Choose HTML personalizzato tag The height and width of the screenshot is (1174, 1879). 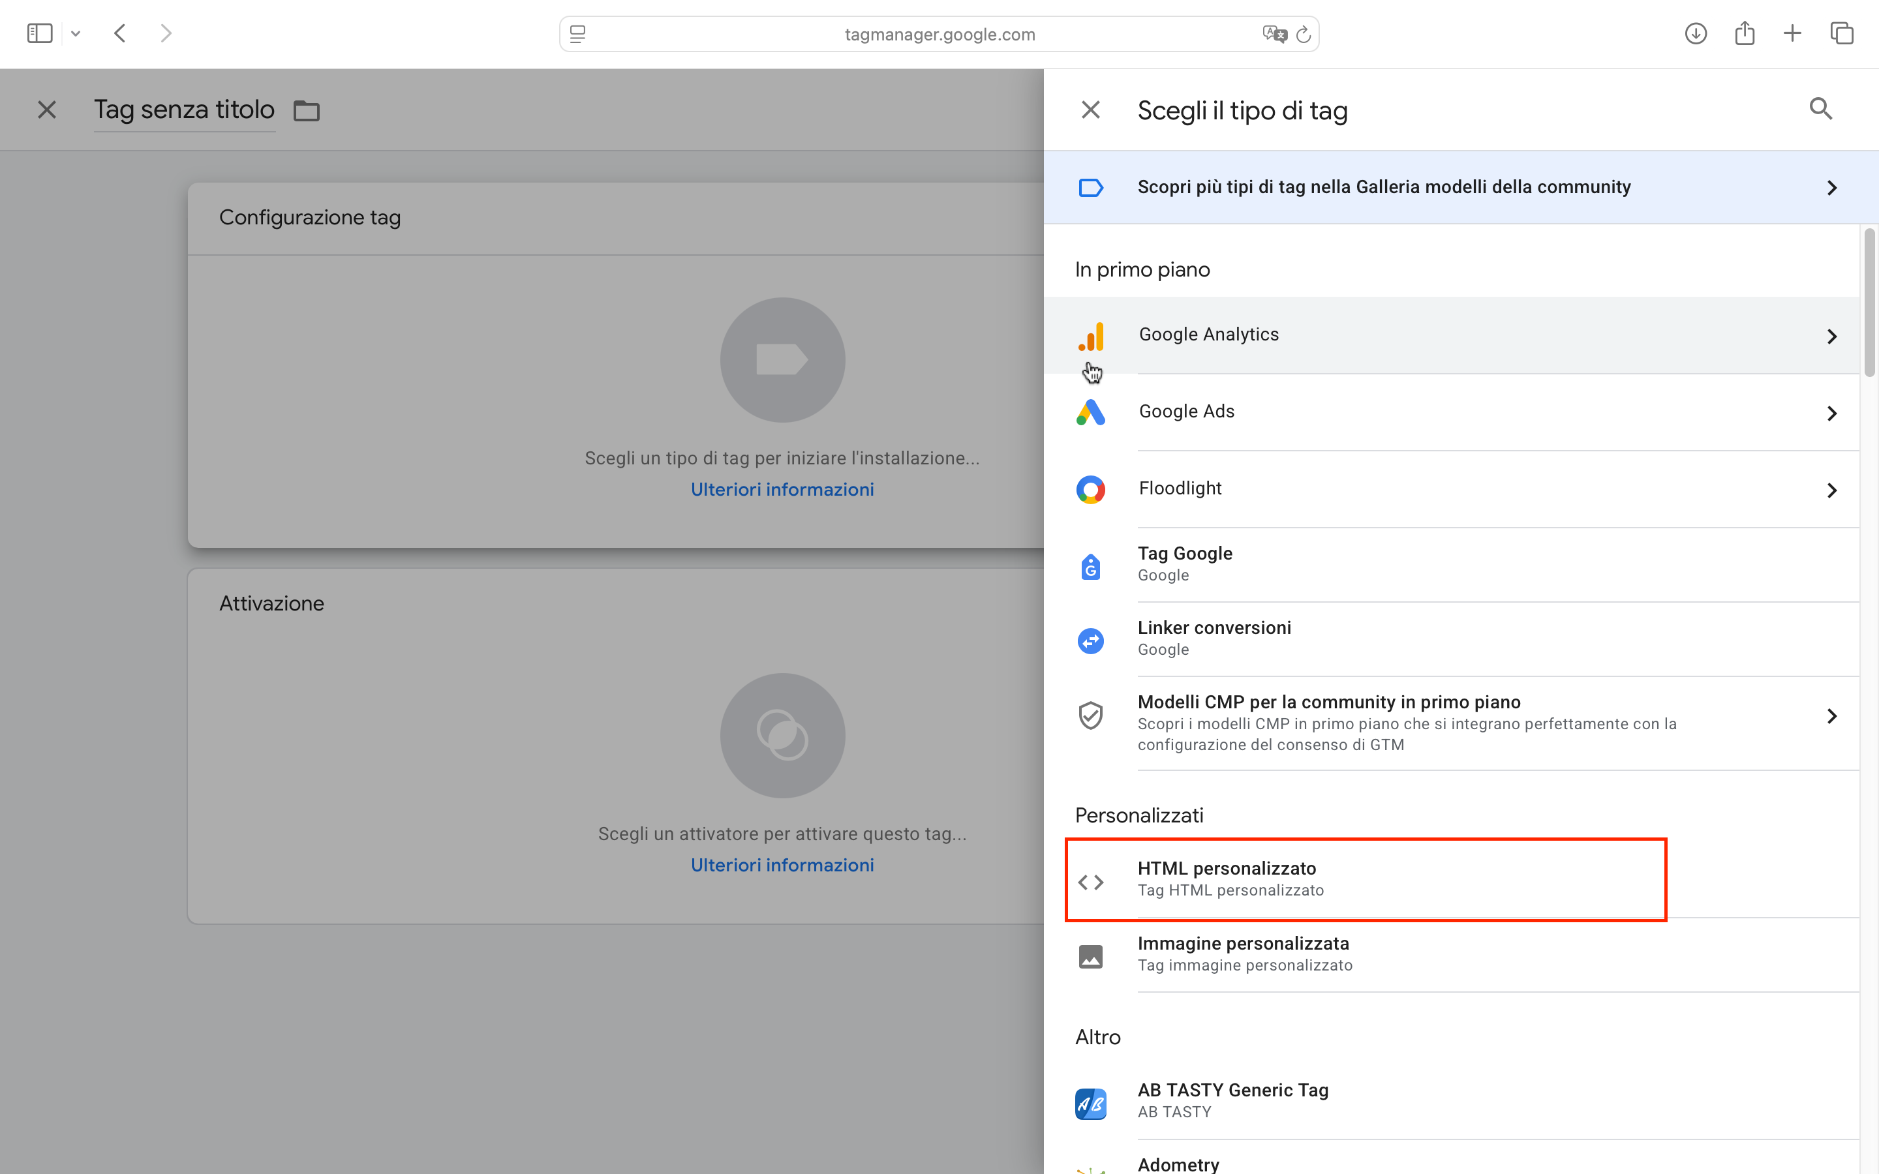[x=1227, y=878]
